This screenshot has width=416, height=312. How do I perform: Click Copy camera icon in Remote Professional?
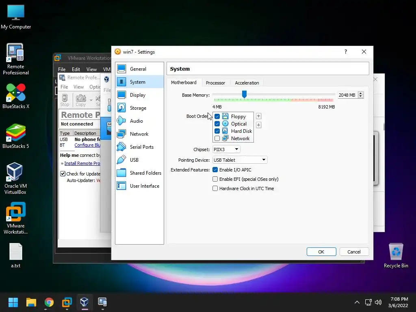pos(81,100)
